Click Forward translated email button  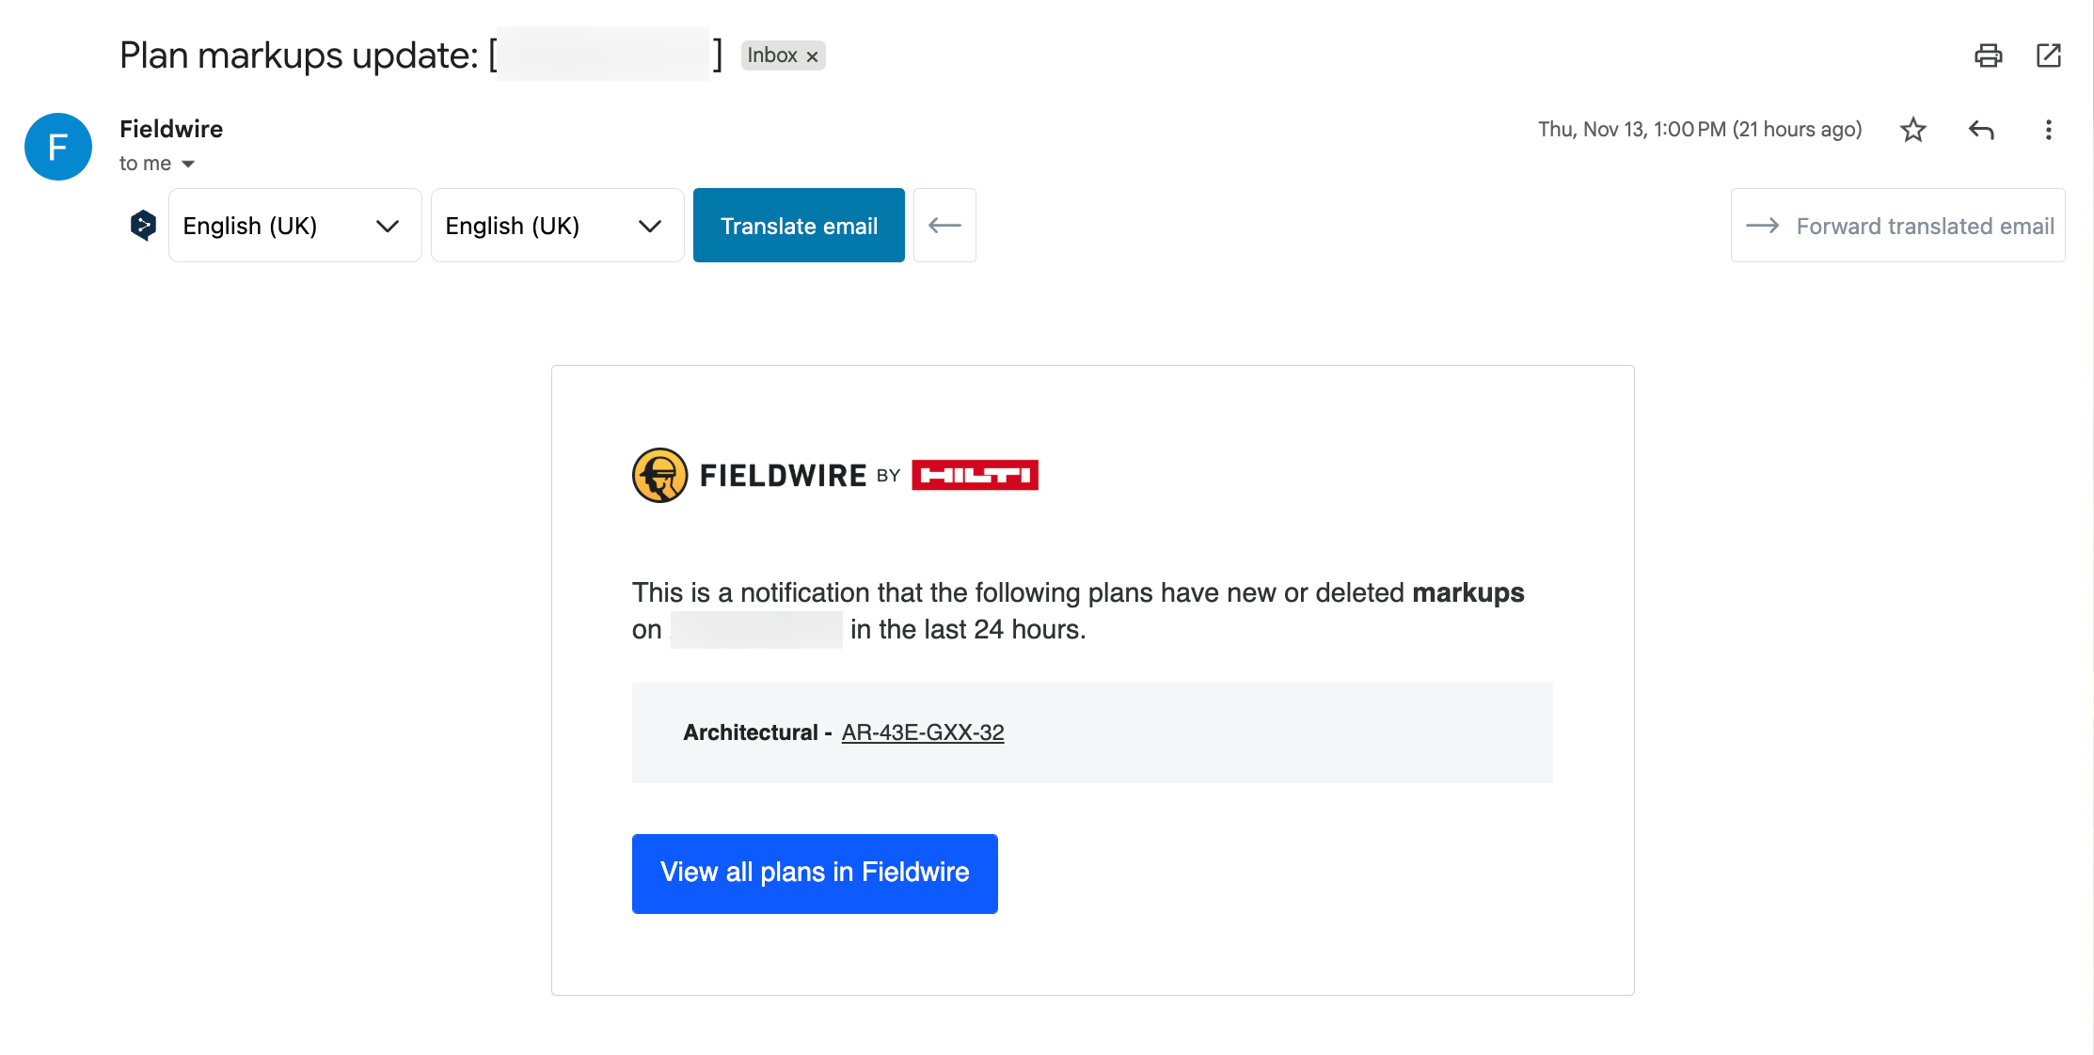tap(1897, 226)
